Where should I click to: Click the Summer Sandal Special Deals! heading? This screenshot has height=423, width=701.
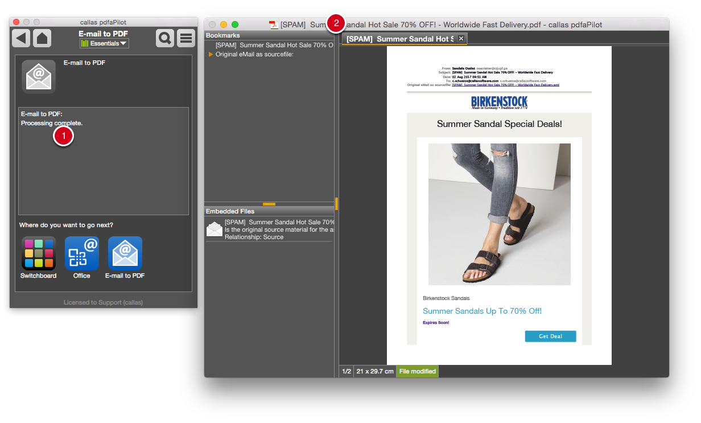tap(499, 124)
